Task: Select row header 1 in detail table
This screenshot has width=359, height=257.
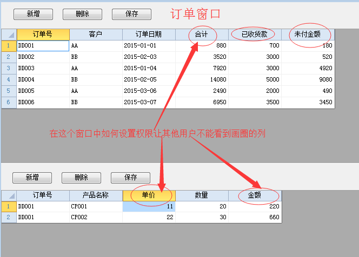Action: point(9,206)
